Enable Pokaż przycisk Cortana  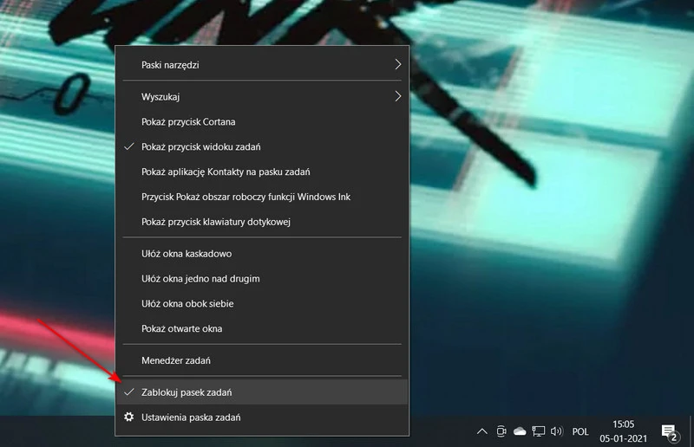pos(188,122)
